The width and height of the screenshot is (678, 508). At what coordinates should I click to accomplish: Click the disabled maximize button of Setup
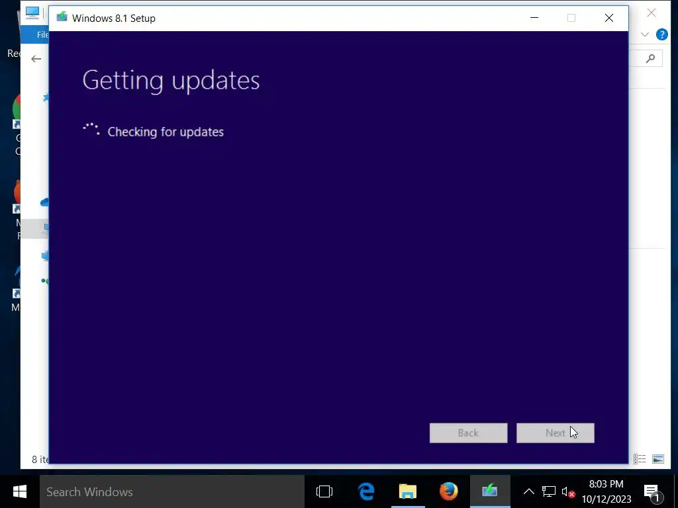(x=571, y=18)
